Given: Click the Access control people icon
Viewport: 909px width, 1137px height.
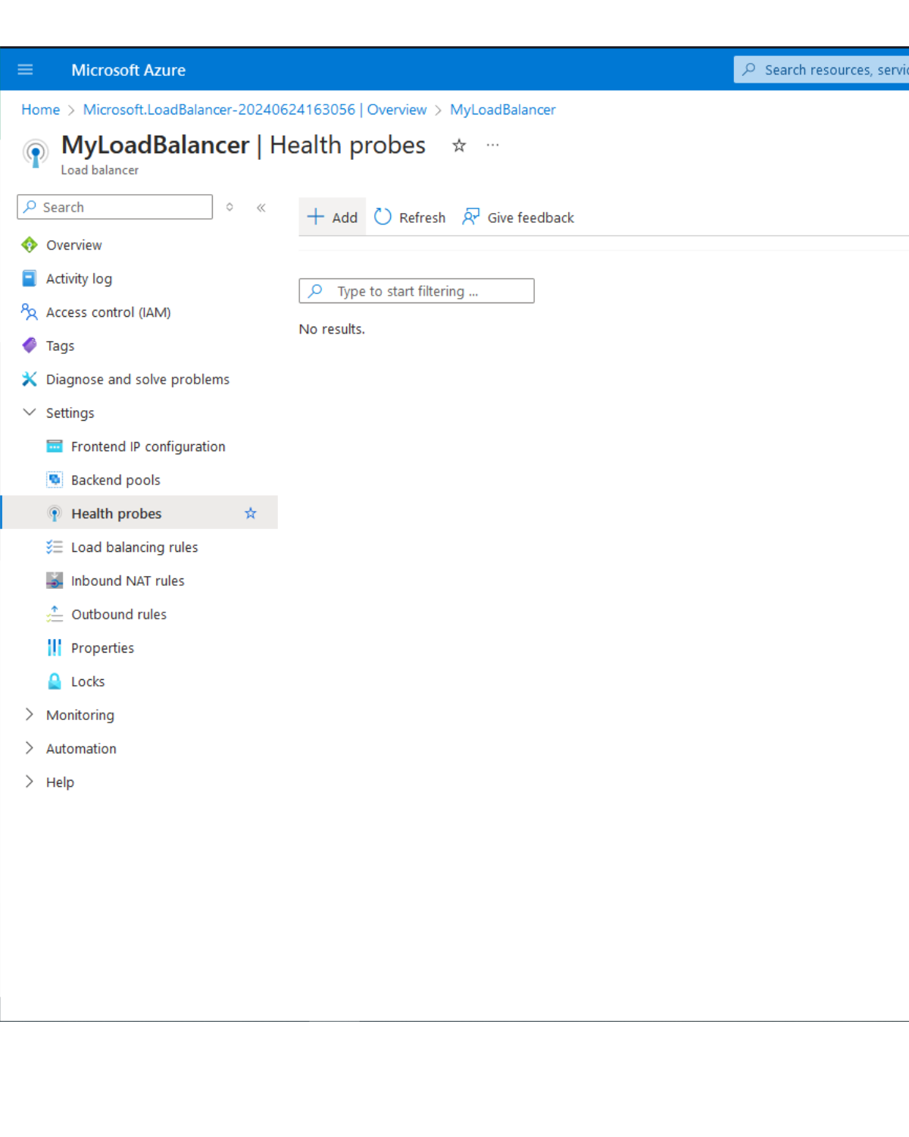Looking at the screenshot, I should tap(29, 312).
